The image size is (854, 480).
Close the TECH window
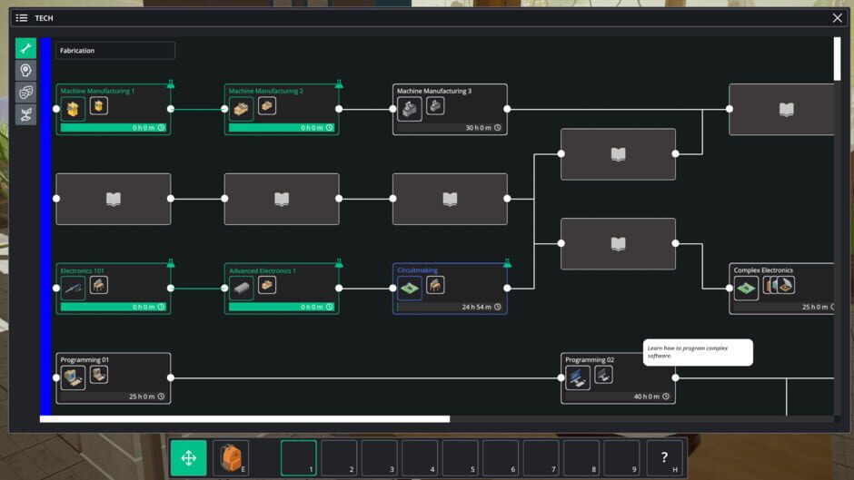pos(837,18)
